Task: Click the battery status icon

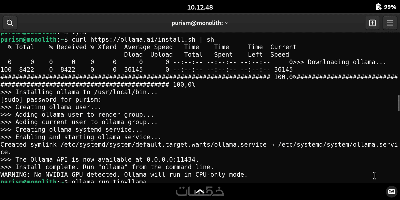Action: point(378,7)
